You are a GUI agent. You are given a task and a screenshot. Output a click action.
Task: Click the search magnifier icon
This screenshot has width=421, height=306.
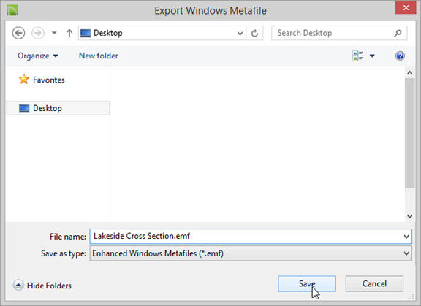pos(398,33)
